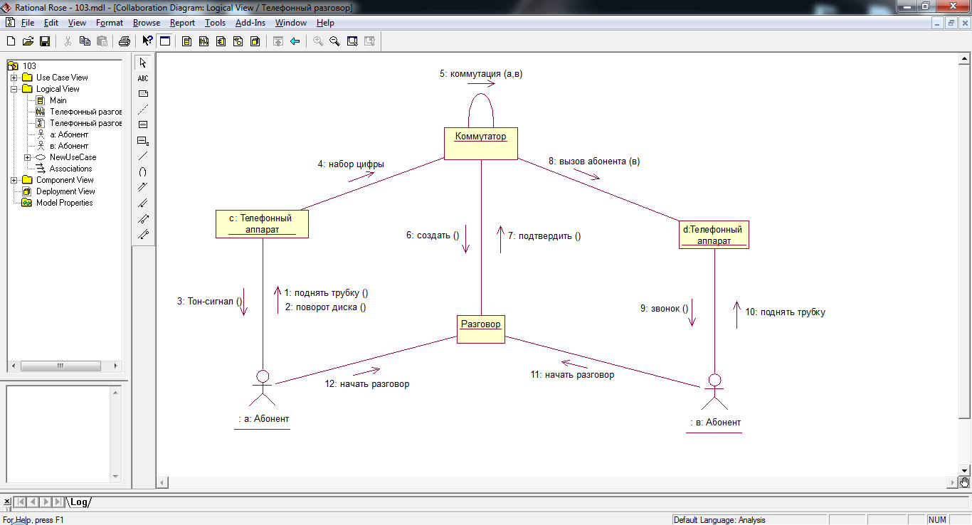This screenshot has height=525, width=972.
Task: Expand the Component View folder
Action: 14,180
